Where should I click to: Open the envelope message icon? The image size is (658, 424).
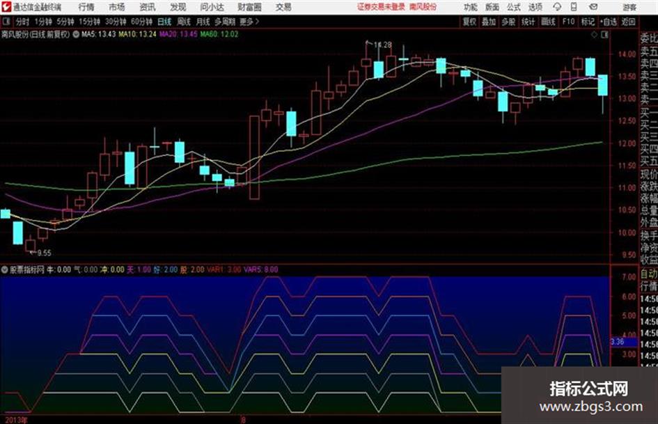coord(593,7)
